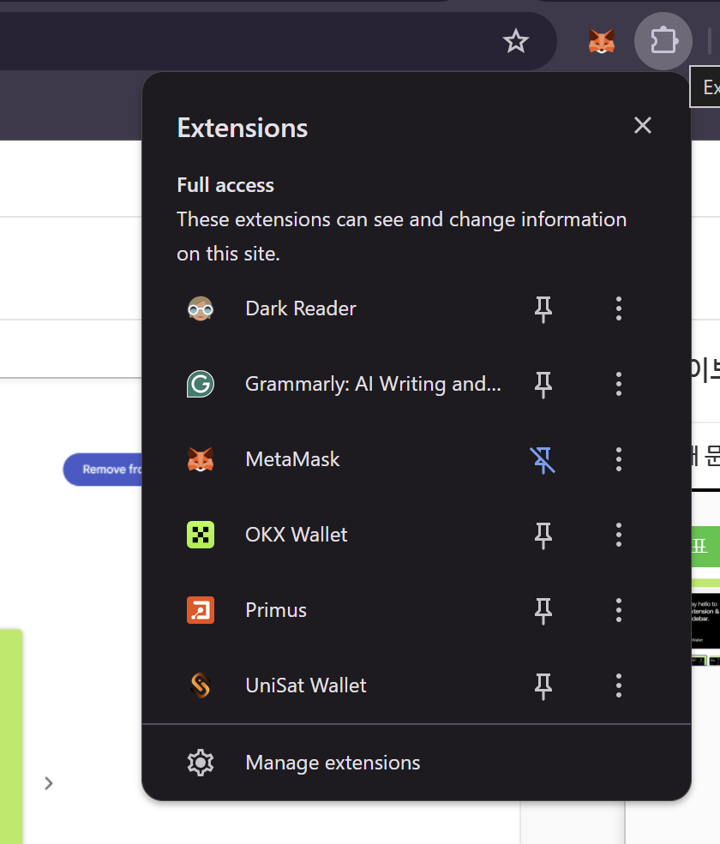Viewport: 720px width, 844px height.
Task: Open more actions menu for MetaMask
Action: click(619, 459)
